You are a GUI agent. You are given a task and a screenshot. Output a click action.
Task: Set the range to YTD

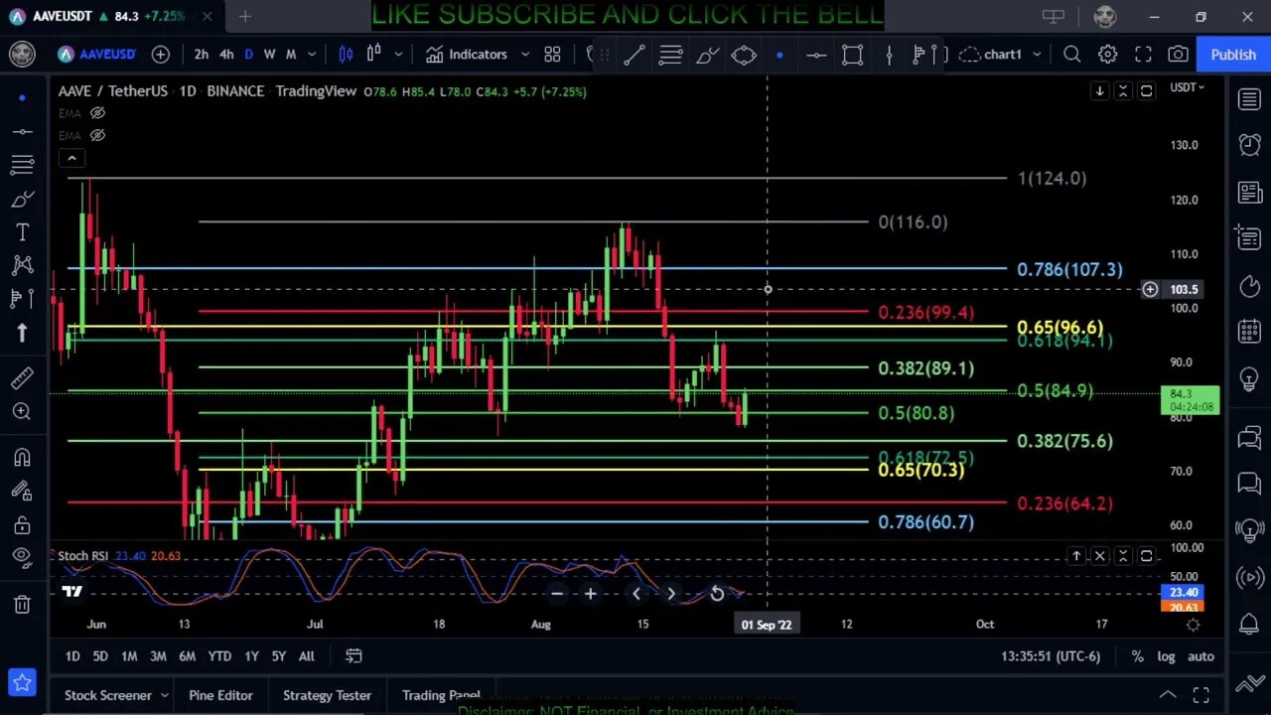click(x=219, y=655)
